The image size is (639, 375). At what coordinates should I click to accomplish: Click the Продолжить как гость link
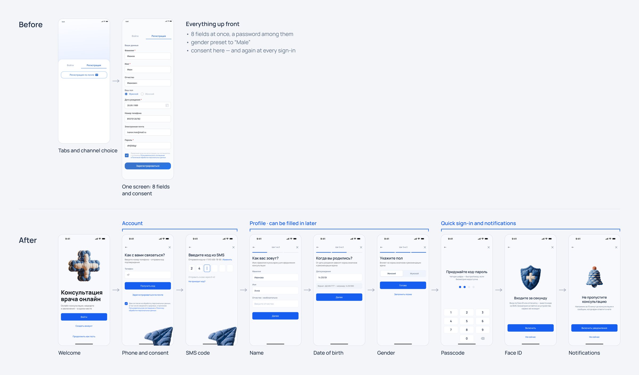tap(84, 336)
